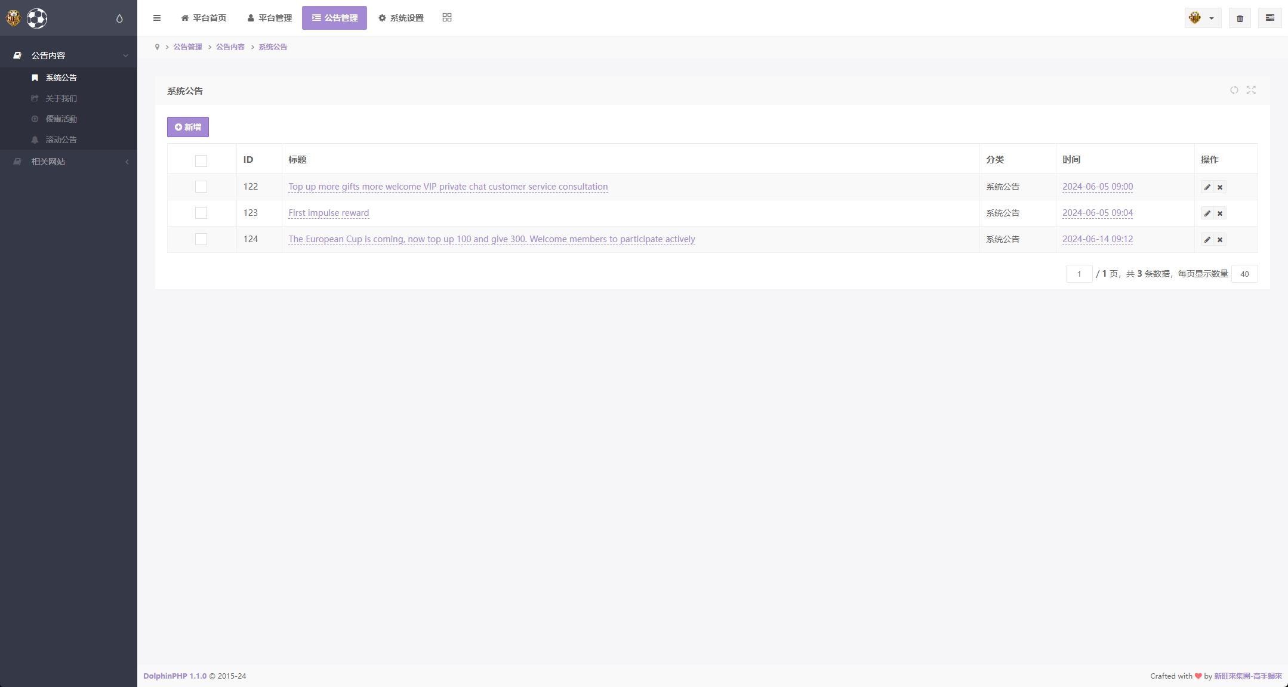Open the user avatar dropdown menu
1288x687 pixels.
[1202, 18]
